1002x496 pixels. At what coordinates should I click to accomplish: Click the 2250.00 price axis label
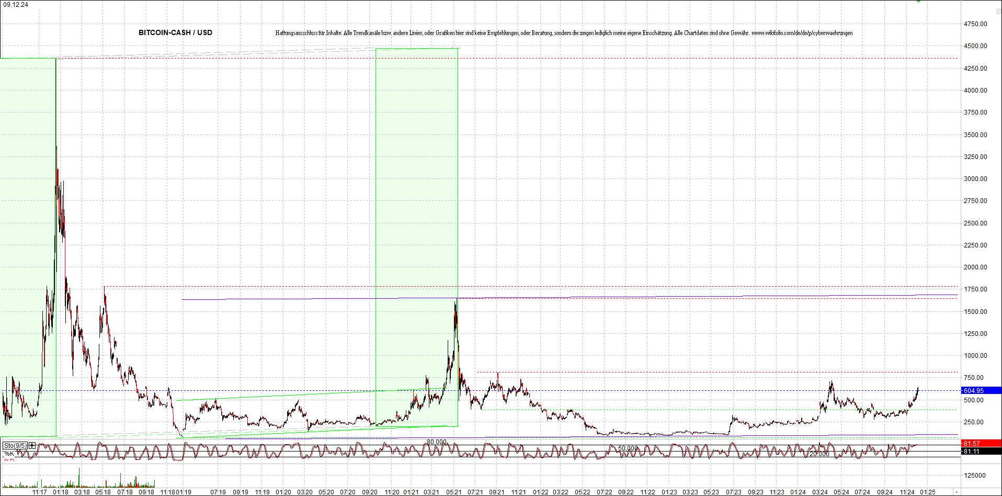(975, 245)
